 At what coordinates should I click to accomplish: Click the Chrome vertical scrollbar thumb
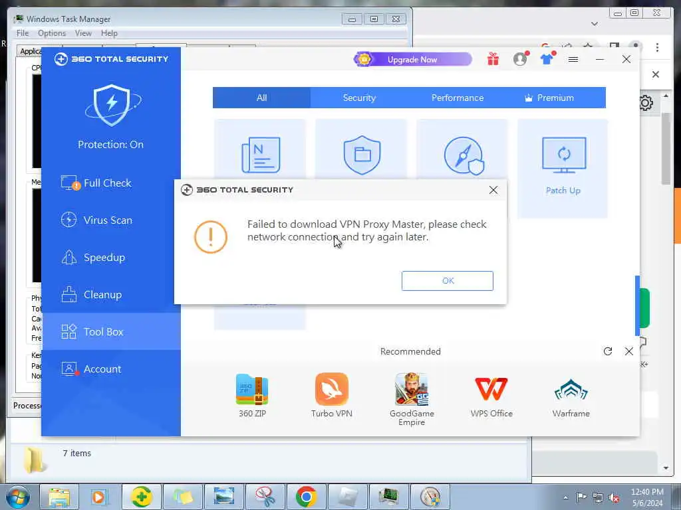coord(666,148)
